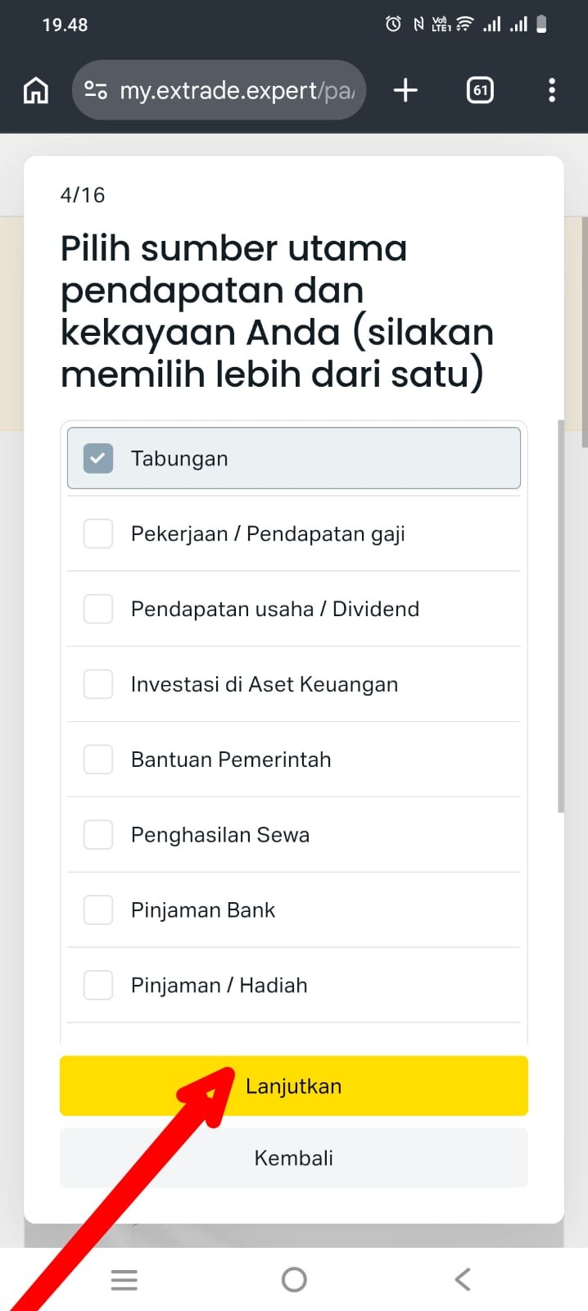Open the site settings icon in address bar
Image resolution: width=588 pixels, height=1311 pixels.
pos(96,90)
